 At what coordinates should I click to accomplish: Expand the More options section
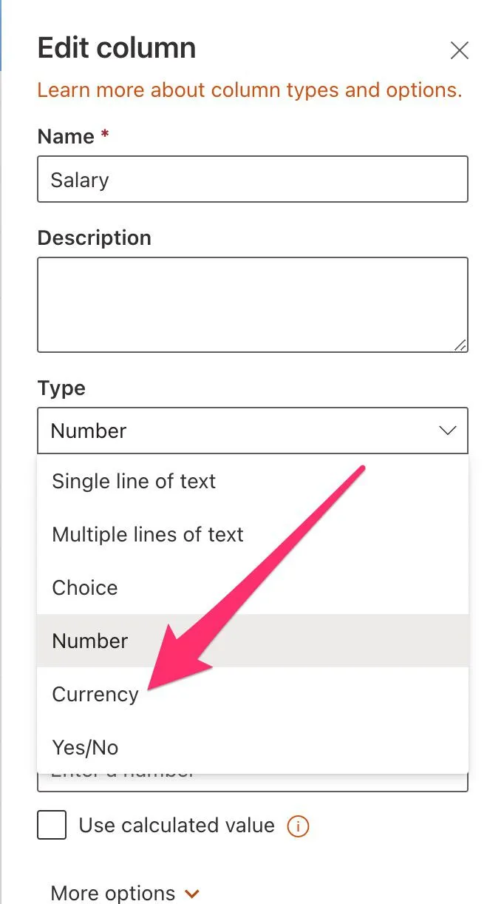click(113, 893)
